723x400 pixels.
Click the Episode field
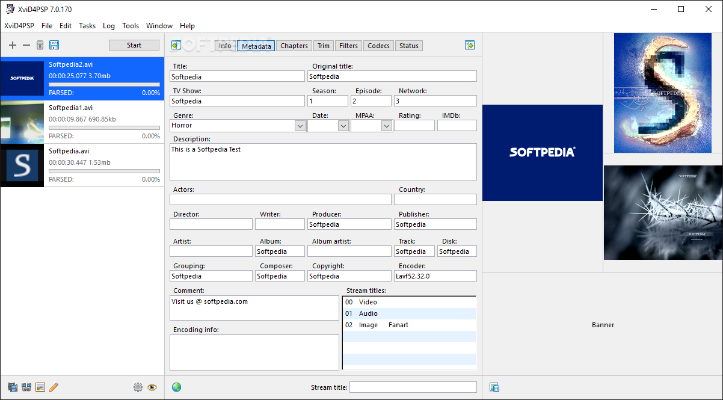[371, 101]
